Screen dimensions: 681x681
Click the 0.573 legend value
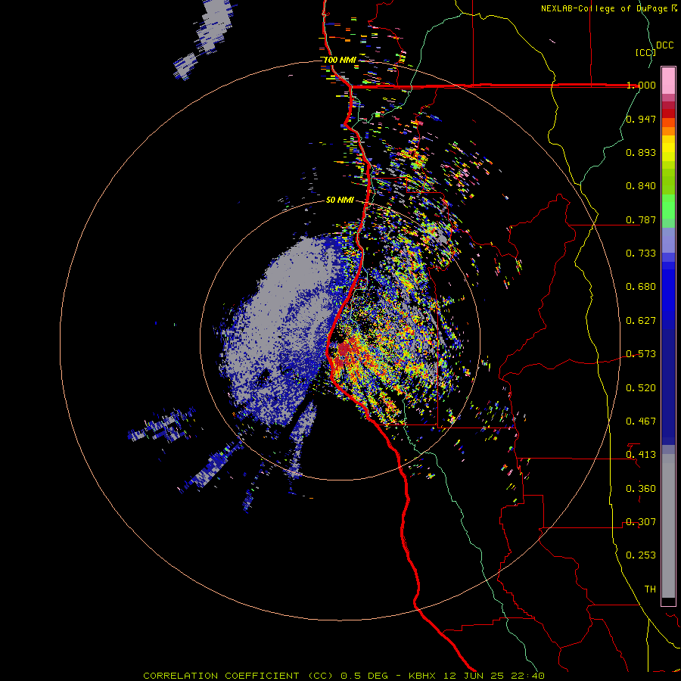tap(641, 354)
